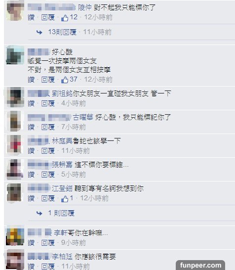This screenshot has height=270, width=235.
Task: Open avatar next to 劉祖銘 comment
Action: (x=15, y=97)
